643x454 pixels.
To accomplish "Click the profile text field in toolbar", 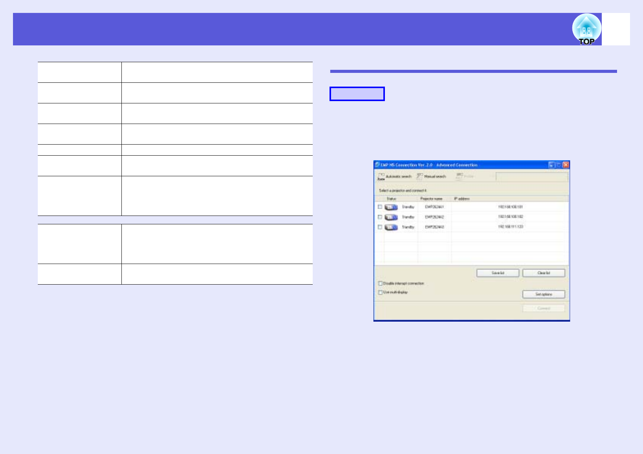I will (532, 177).
